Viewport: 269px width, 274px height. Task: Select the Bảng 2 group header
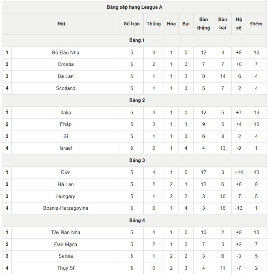[x=137, y=100]
